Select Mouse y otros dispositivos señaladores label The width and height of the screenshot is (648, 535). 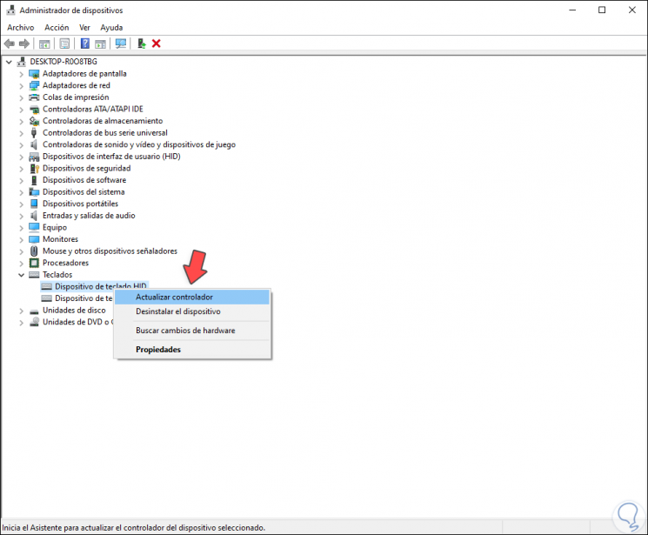tap(110, 251)
